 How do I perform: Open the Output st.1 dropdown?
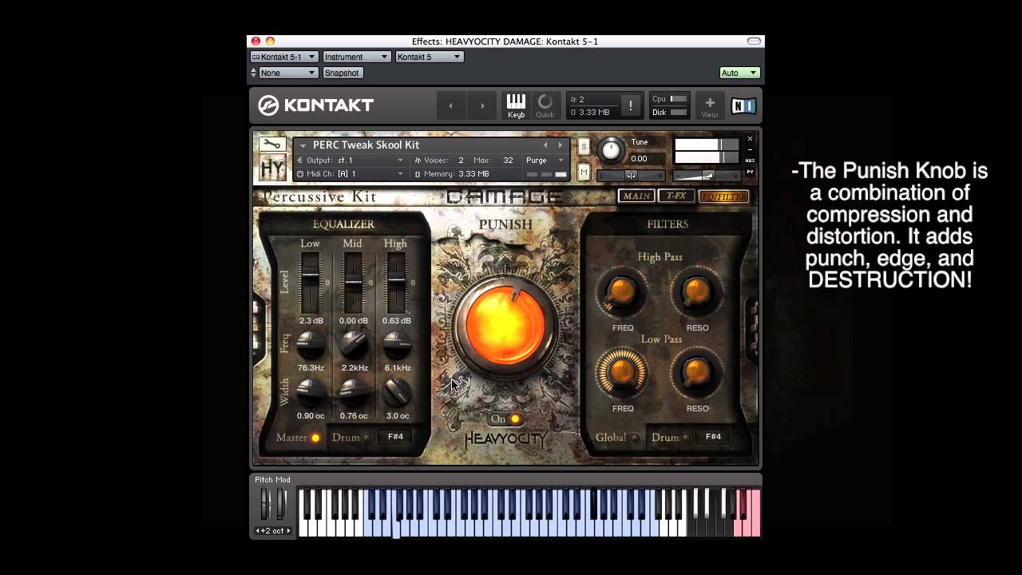point(350,161)
